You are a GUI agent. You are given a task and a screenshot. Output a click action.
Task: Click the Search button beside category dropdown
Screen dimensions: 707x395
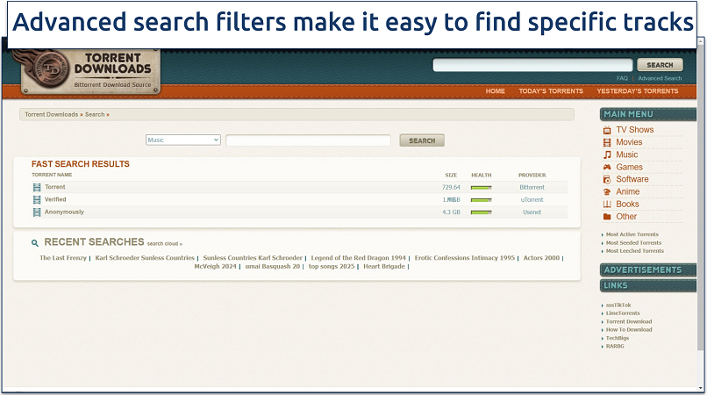pyautogui.click(x=422, y=140)
